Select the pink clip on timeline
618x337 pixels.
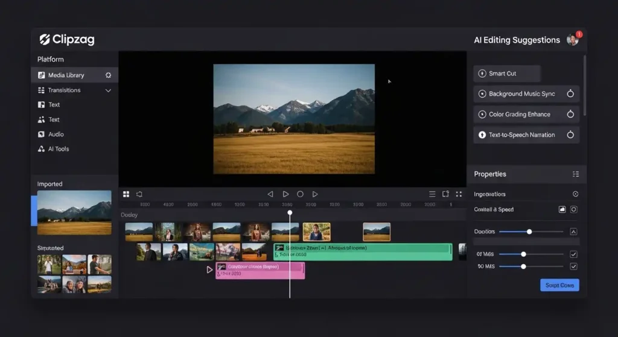coord(260,271)
